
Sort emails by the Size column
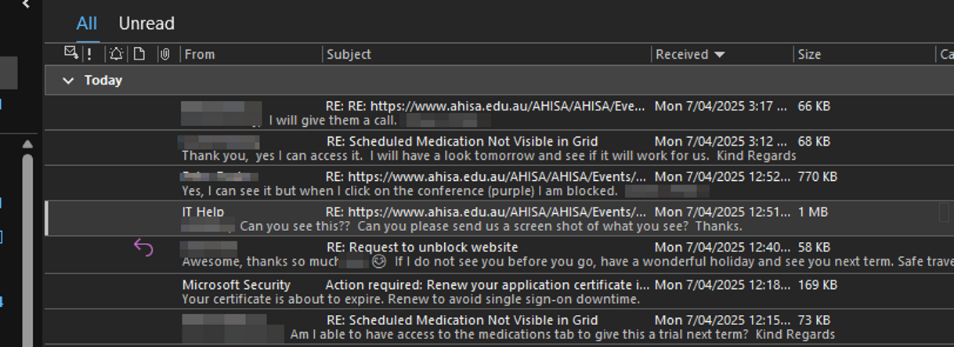809,54
